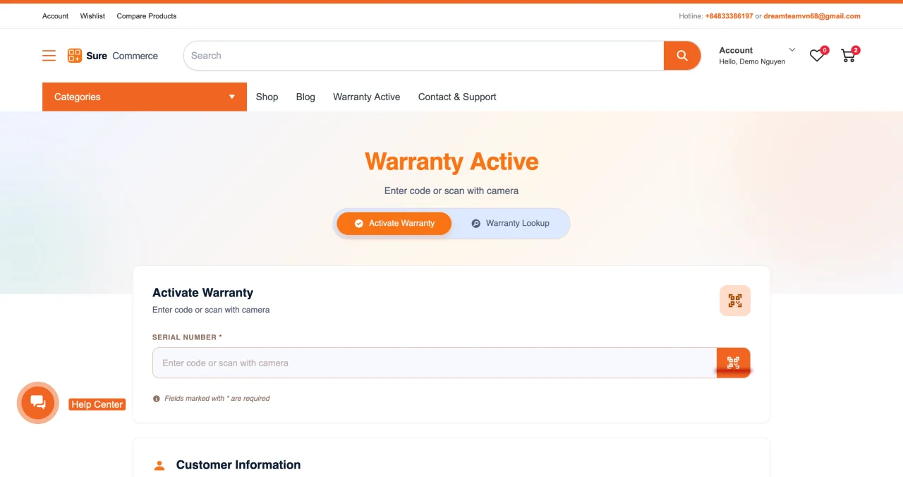
Task: Click the hotline number +84833386197
Action: click(x=729, y=16)
